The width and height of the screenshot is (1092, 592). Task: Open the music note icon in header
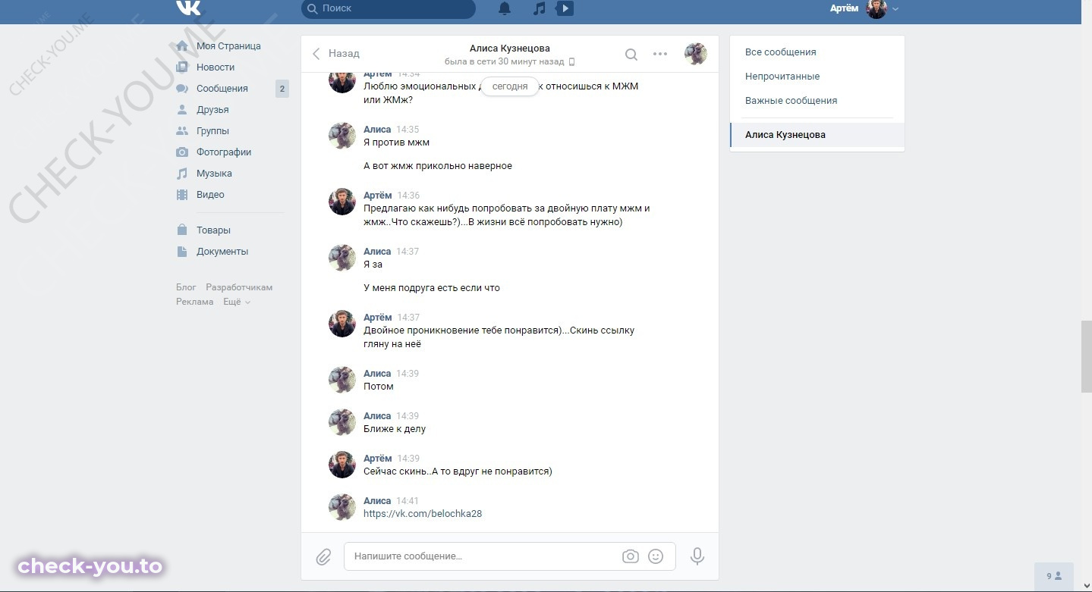coord(540,8)
